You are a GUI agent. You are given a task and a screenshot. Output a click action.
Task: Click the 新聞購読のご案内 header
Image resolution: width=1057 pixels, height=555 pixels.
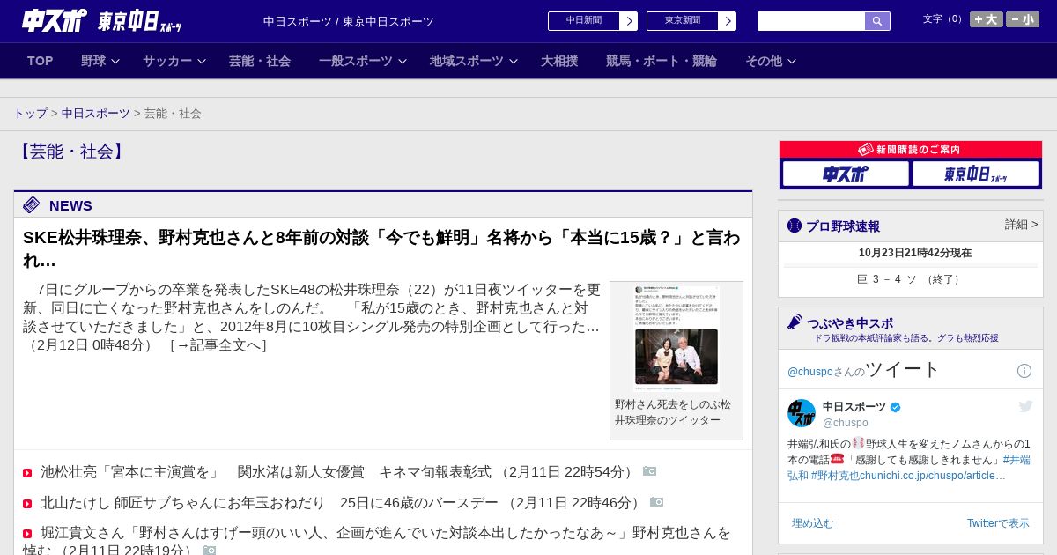[x=911, y=150]
